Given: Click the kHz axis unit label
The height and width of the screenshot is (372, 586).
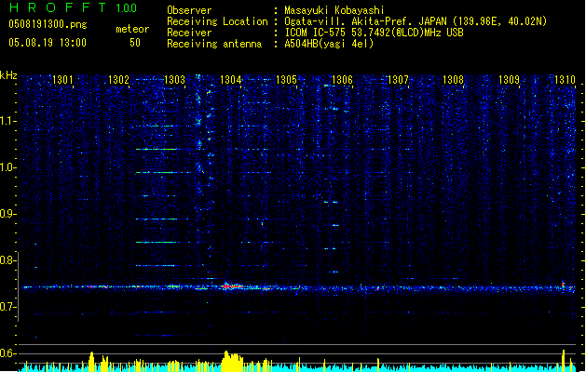Looking at the screenshot, I should pyautogui.click(x=8, y=75).
